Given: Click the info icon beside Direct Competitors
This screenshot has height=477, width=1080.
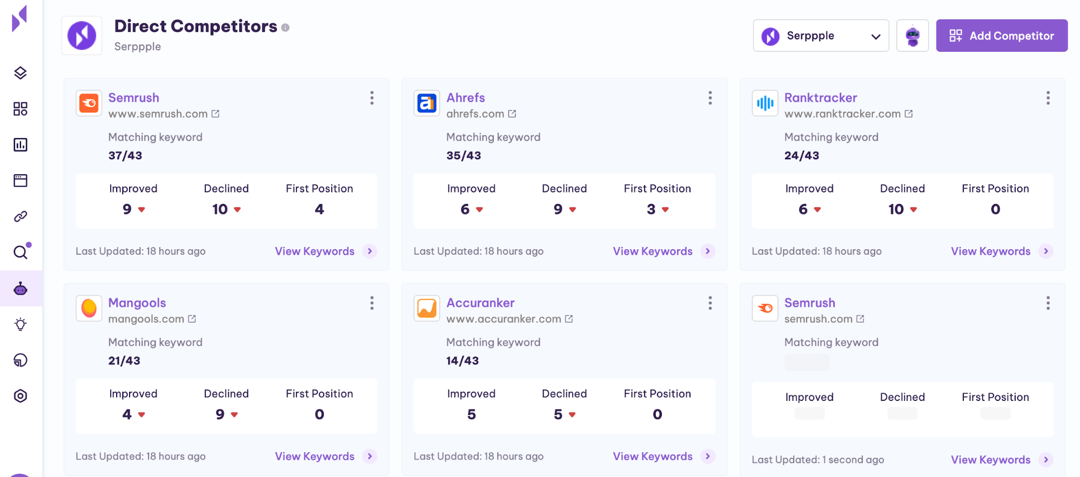Looking at the screenshot, I should coord(285,28).
